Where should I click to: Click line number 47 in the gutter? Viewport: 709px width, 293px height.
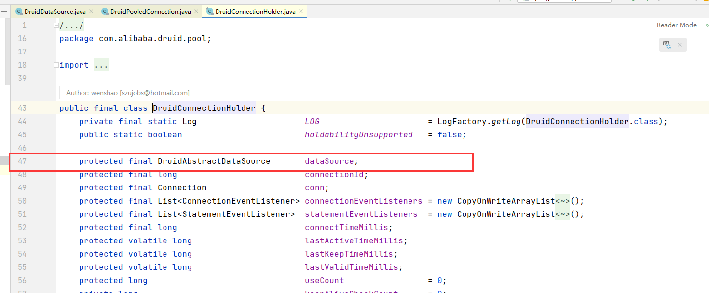[22, 161]
